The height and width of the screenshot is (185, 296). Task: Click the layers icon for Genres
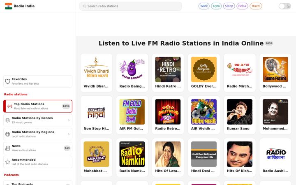click(x=7, y=120)
